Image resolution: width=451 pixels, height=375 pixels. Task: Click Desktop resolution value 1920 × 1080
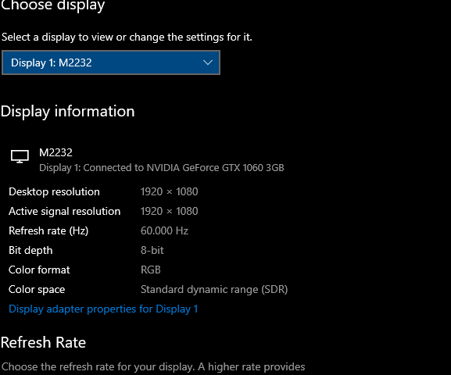(x=169, y=192)
